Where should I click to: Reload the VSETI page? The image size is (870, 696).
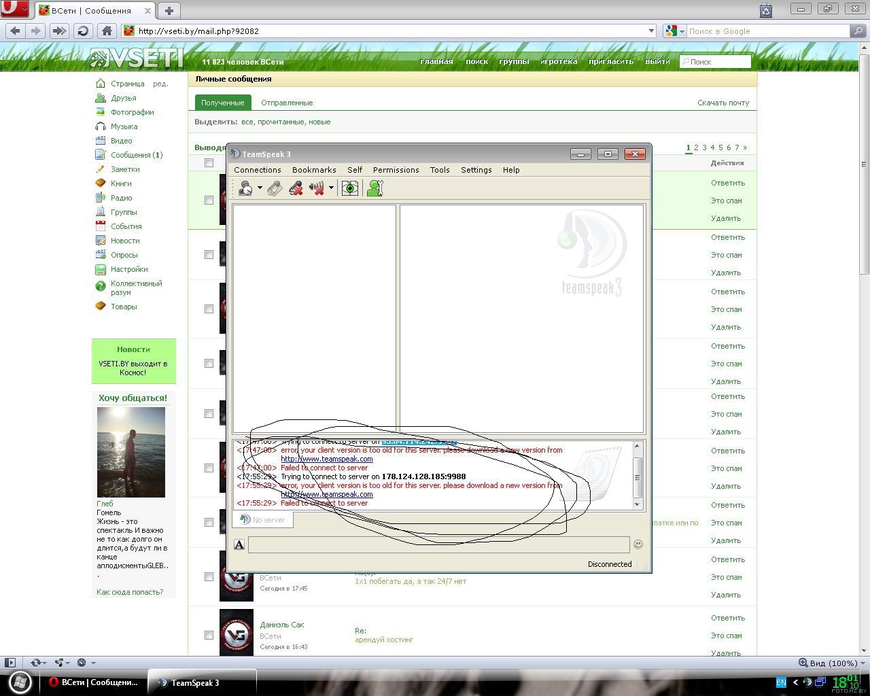[x=83, y=31]
